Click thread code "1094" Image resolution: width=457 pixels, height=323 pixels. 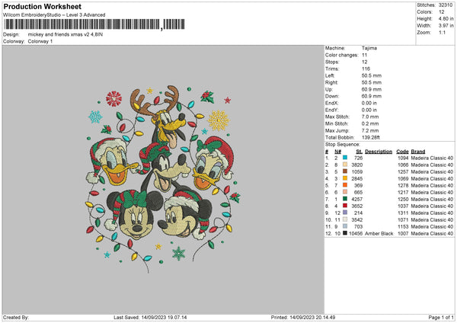coord(403,158)
